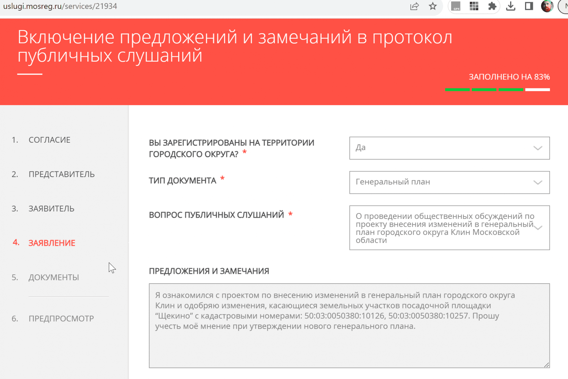
Task: Go to step 1 СОГЛАСИЕ
Action: [49, 139]
